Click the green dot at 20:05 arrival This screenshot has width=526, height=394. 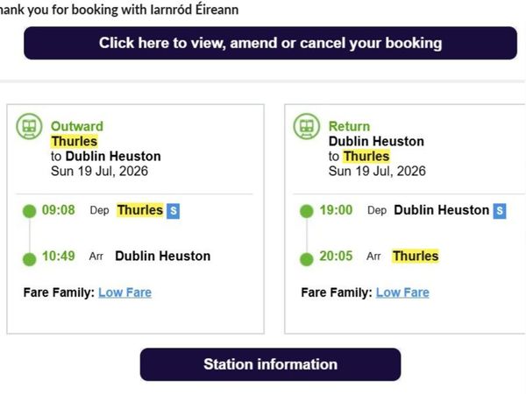coord(306,259)
